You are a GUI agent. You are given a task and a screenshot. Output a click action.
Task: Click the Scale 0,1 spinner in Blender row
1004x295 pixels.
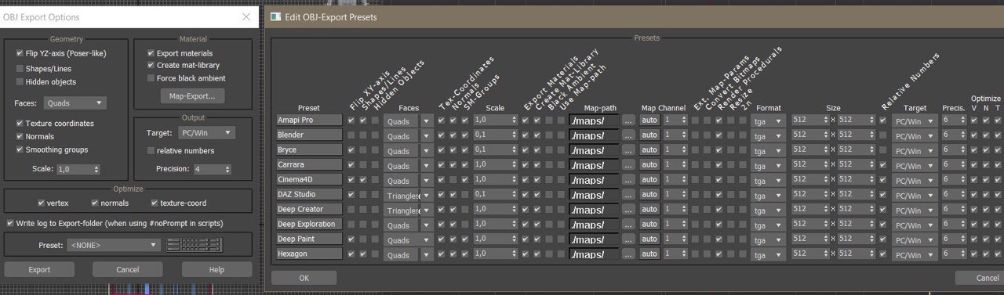495,135
